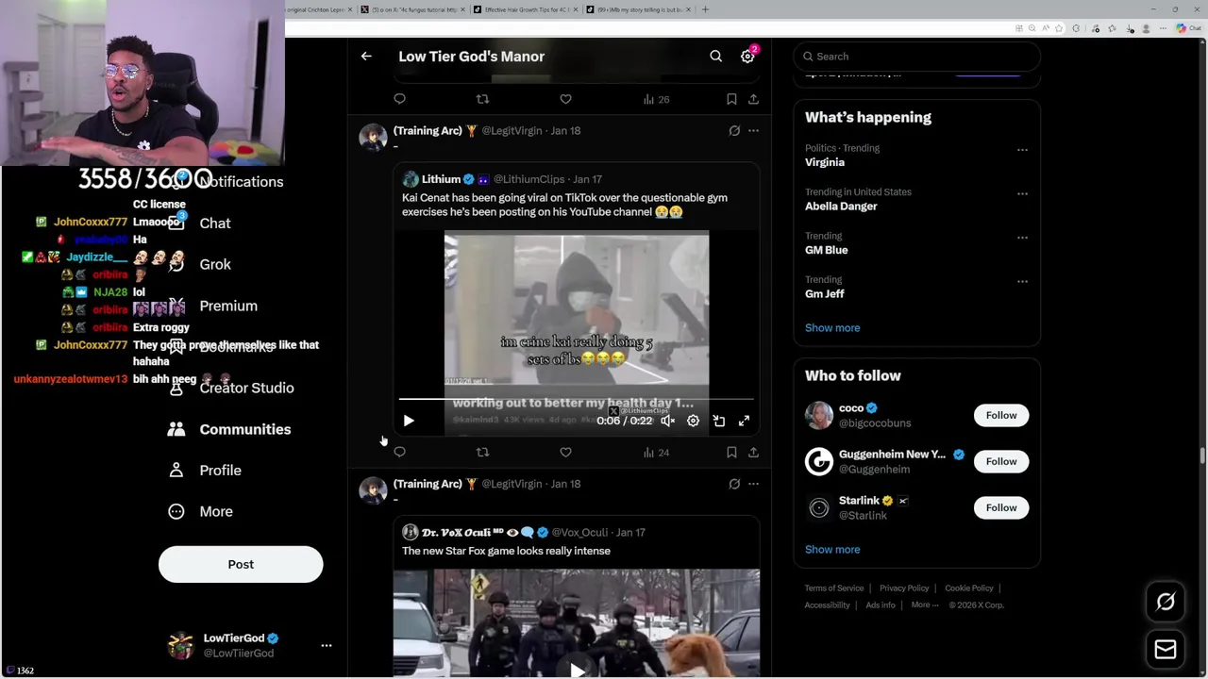The image size is (1208, 679).
Task: Open Grok action on Star Fox repost
Action: click(x=734, y=484)
